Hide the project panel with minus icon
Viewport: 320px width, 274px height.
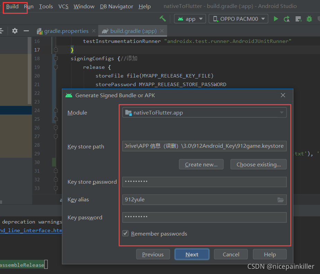coord(26,31)
